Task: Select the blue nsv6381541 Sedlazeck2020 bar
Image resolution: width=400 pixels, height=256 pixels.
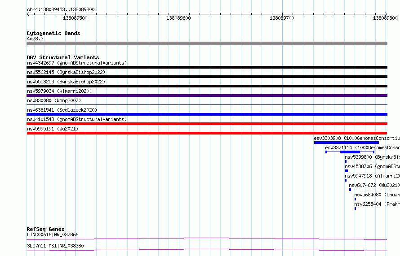Action: [x=207, y=114]
